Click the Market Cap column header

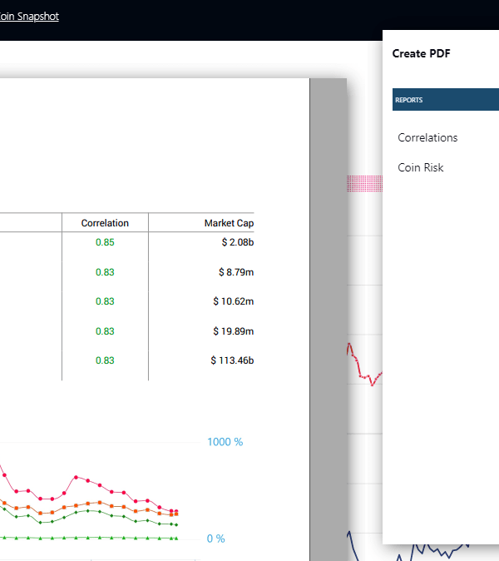[229, 223]
